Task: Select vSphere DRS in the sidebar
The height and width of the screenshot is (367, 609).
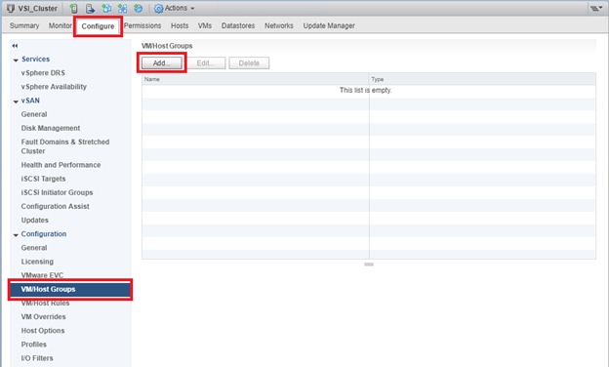Action: (43, 73)
